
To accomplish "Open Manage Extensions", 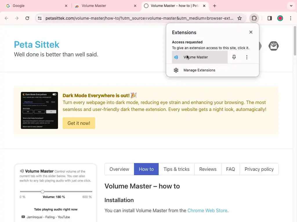I will (213, 70).
